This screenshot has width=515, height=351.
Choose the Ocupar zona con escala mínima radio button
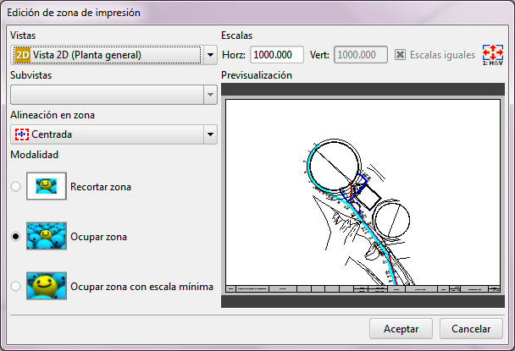(16, 287)
